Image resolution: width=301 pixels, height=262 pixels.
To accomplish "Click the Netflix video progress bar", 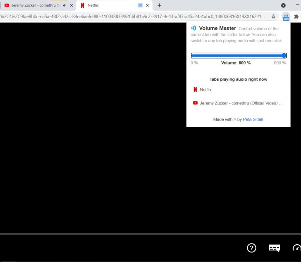I will tap(150, 234).
